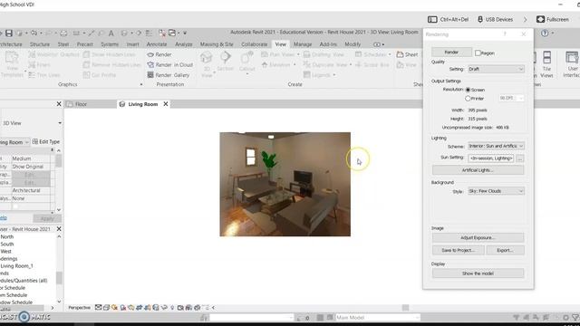Viewport: 580px width, 326px height.
Task: Click the Measure tool icon in quick access toolbar
Action: click(x=76, y=34)
